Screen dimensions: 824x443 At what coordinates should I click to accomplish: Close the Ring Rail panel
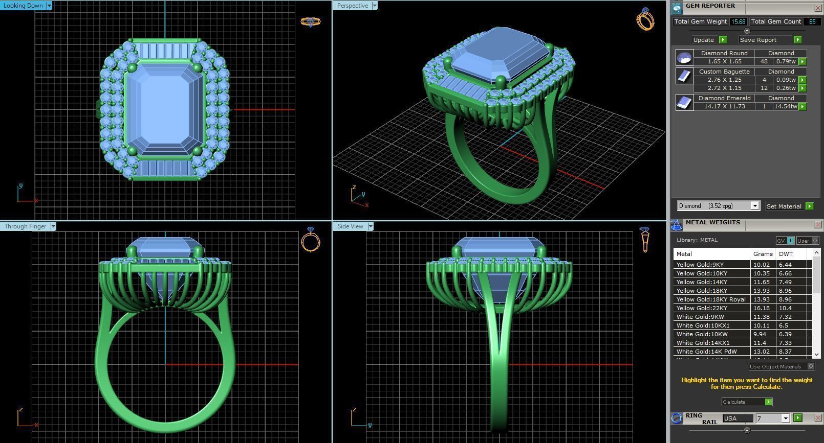(818, 418)
